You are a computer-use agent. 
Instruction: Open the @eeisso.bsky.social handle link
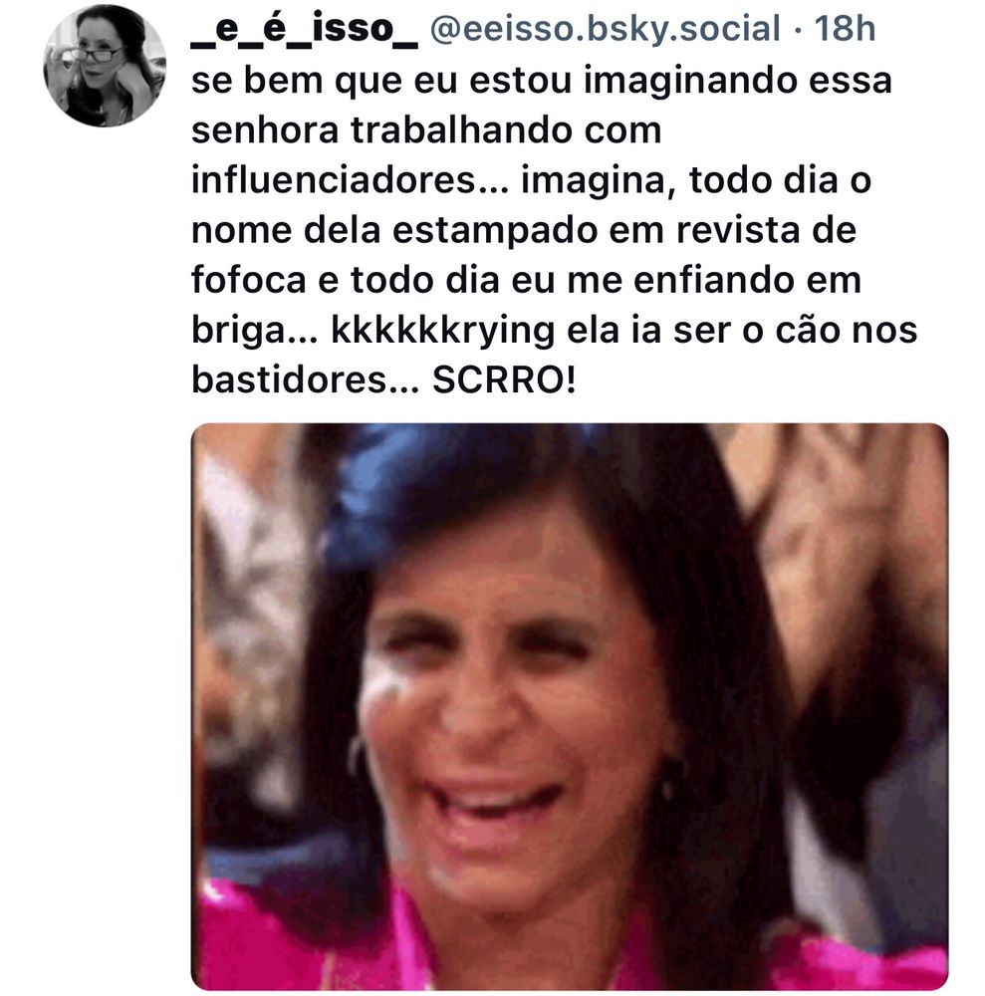pyautogui.click(x=606, y=29)
